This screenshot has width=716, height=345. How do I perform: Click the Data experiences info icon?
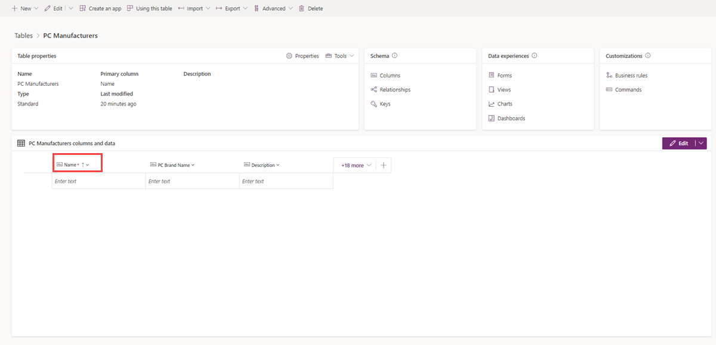(x=534, y=56)
